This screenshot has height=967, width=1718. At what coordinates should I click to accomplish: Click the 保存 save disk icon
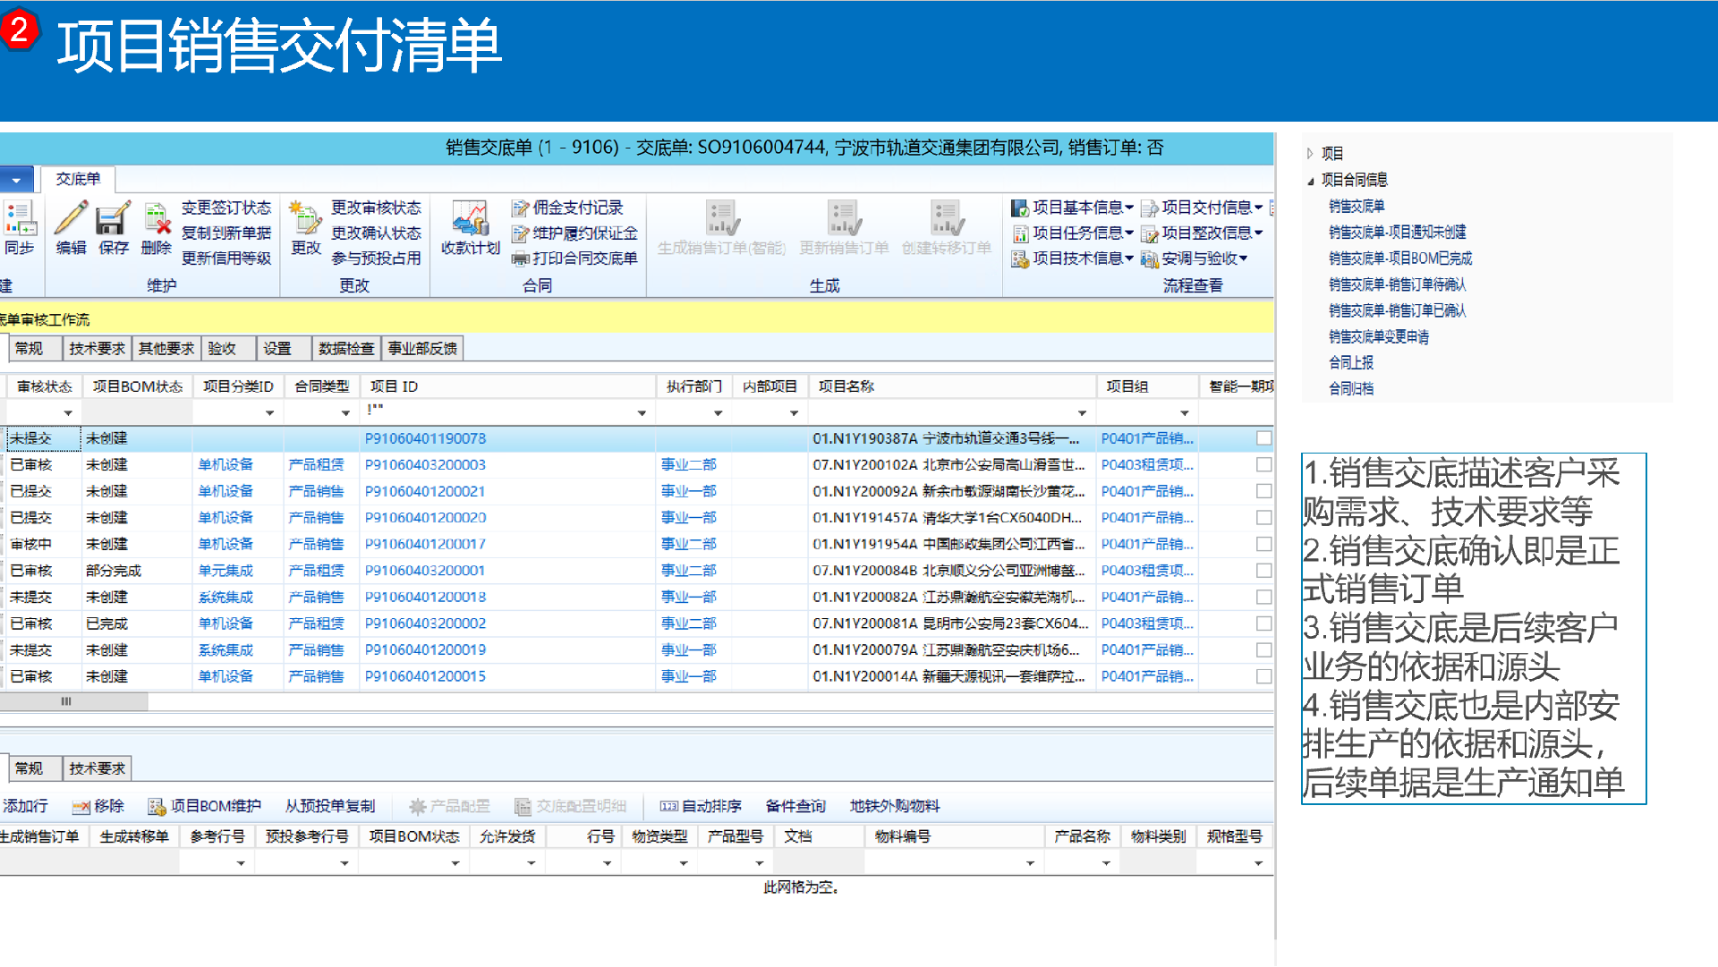(x=114, y=218)
